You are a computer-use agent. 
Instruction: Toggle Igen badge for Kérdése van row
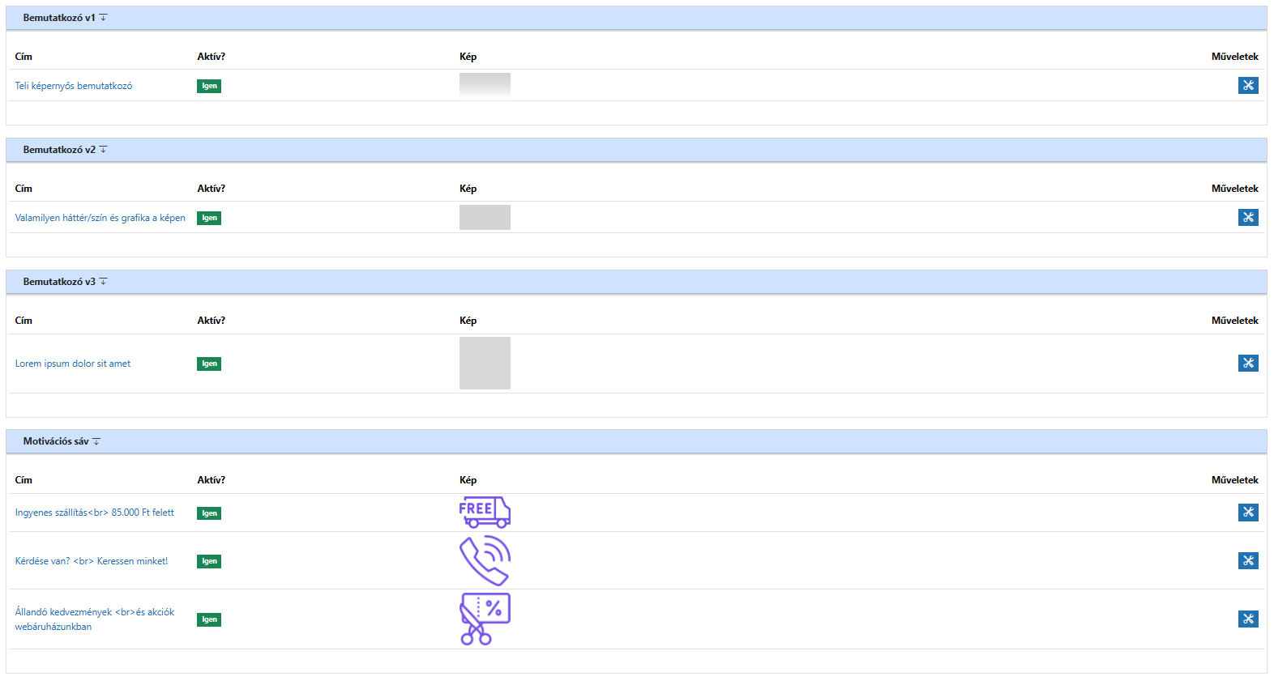pyautogui.click(x=209, y=561)
